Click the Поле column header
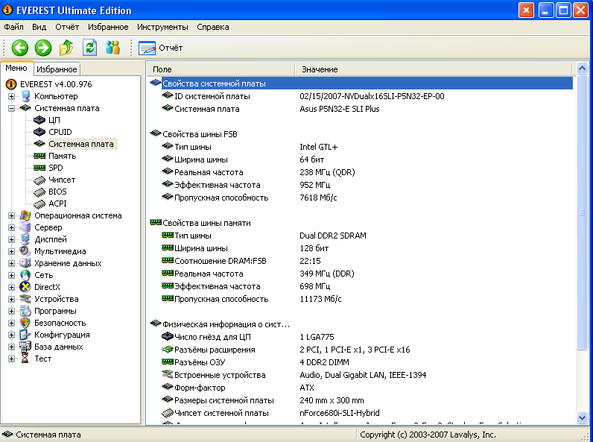 click(x=221, y=69)
